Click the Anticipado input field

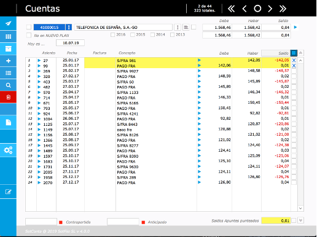(123, 222)
